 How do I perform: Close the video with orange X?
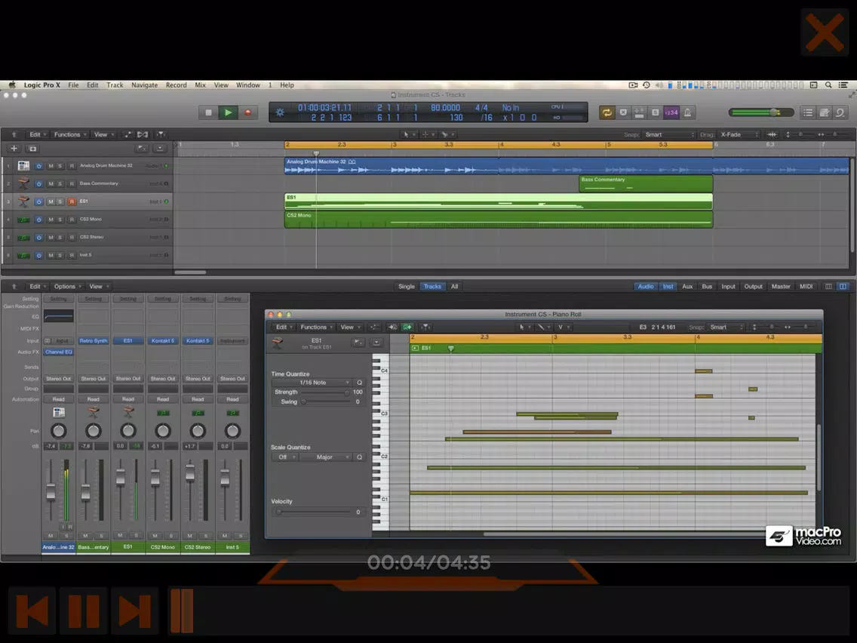pyautogui.click(x=825, y=32)
